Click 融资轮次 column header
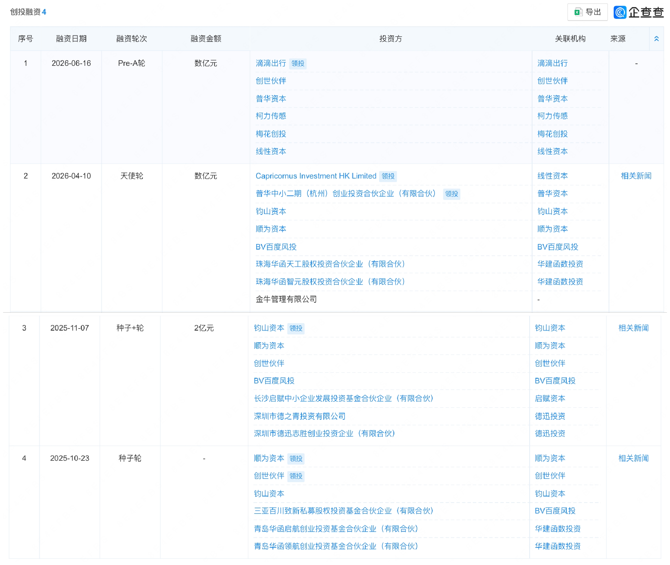 (x=132, y=39)
